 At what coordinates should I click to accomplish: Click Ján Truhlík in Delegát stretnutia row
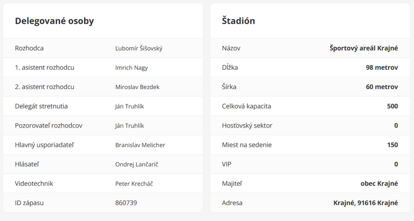click(129, 106)
